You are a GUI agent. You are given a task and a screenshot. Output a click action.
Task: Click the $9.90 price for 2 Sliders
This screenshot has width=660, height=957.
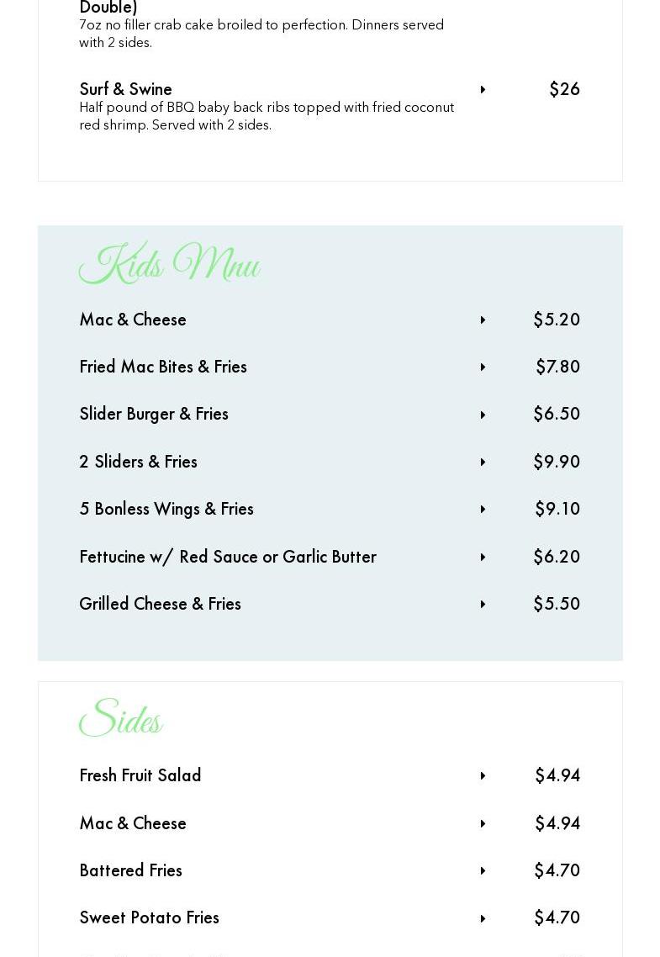point(556,462)
